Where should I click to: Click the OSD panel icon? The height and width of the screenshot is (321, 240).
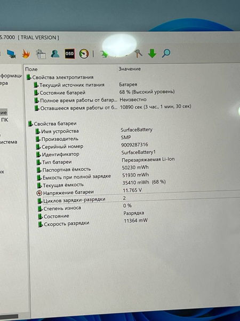click(69, 53)
